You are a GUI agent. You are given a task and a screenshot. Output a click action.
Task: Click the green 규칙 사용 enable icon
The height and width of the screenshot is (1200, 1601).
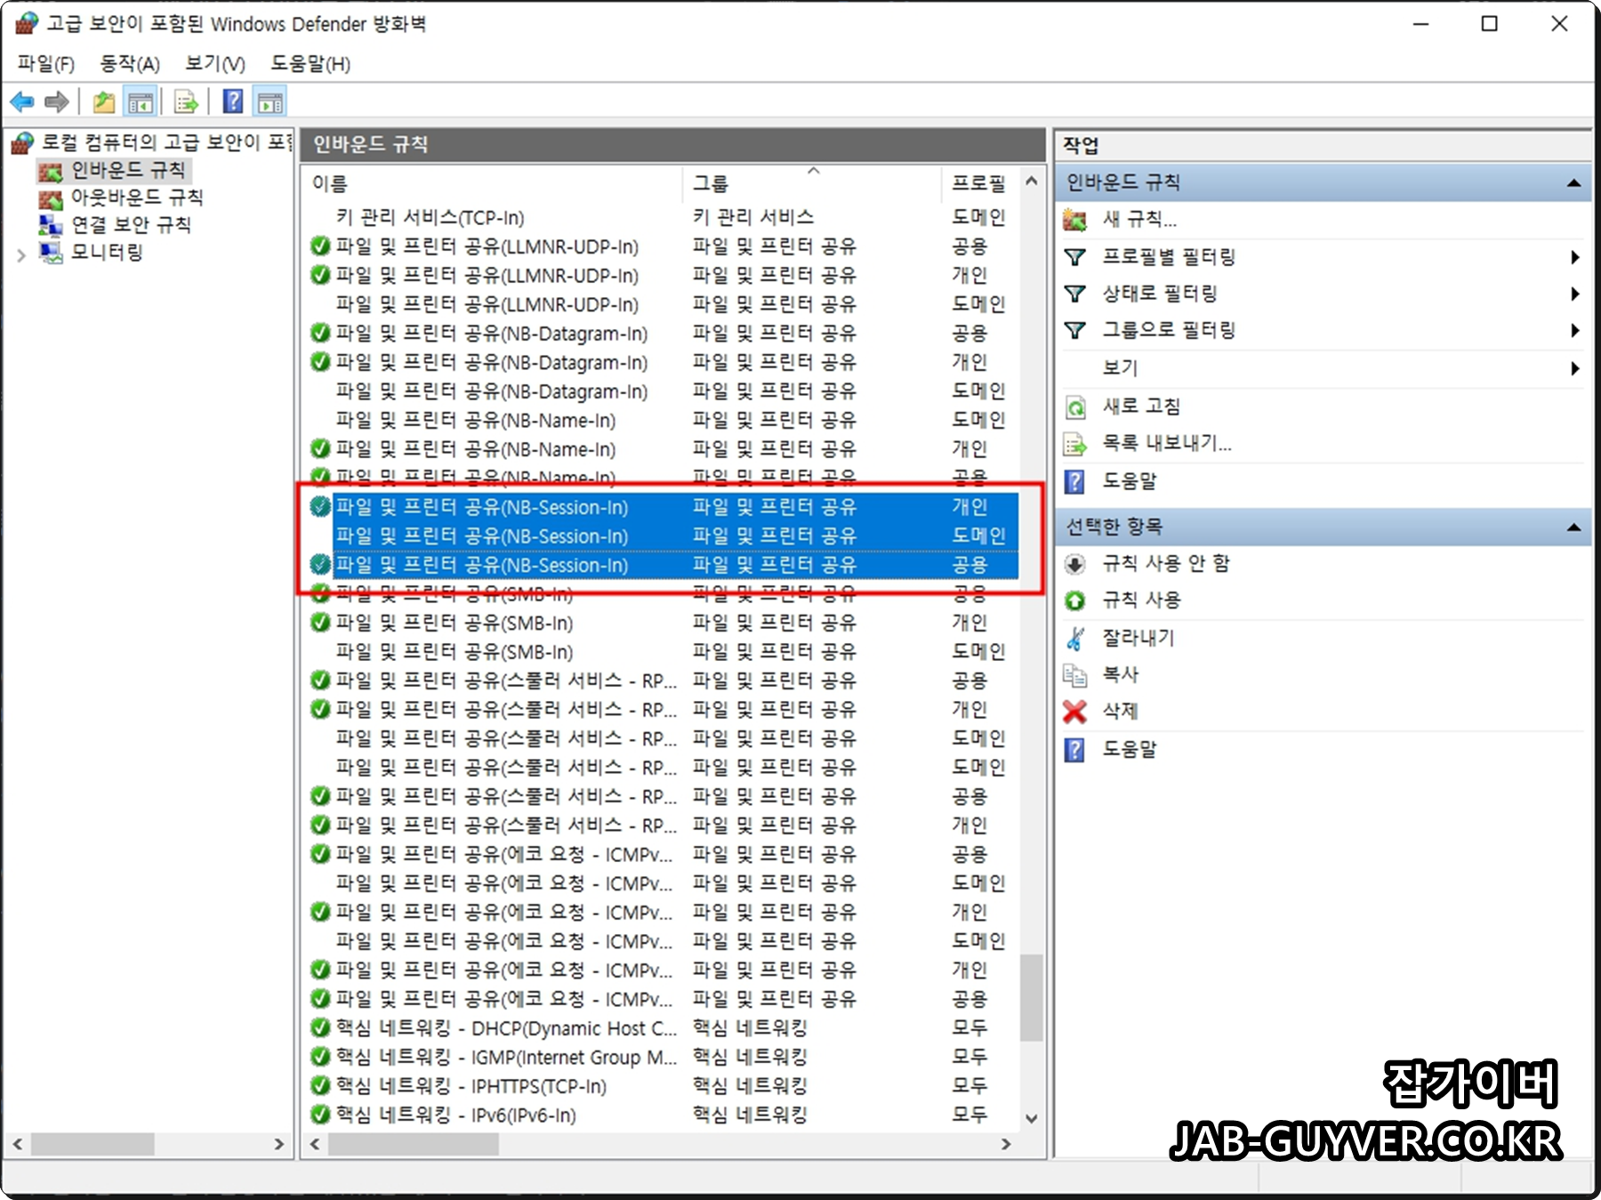point(1075,601)
